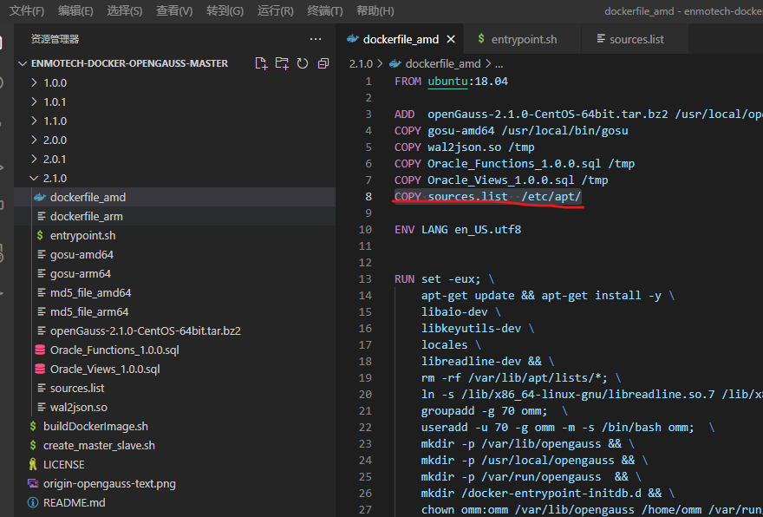This screenshot has height=517, width=763.
Task: Click the 'COPY wal2json.so /tmp' line
Action: click(464, 147)
